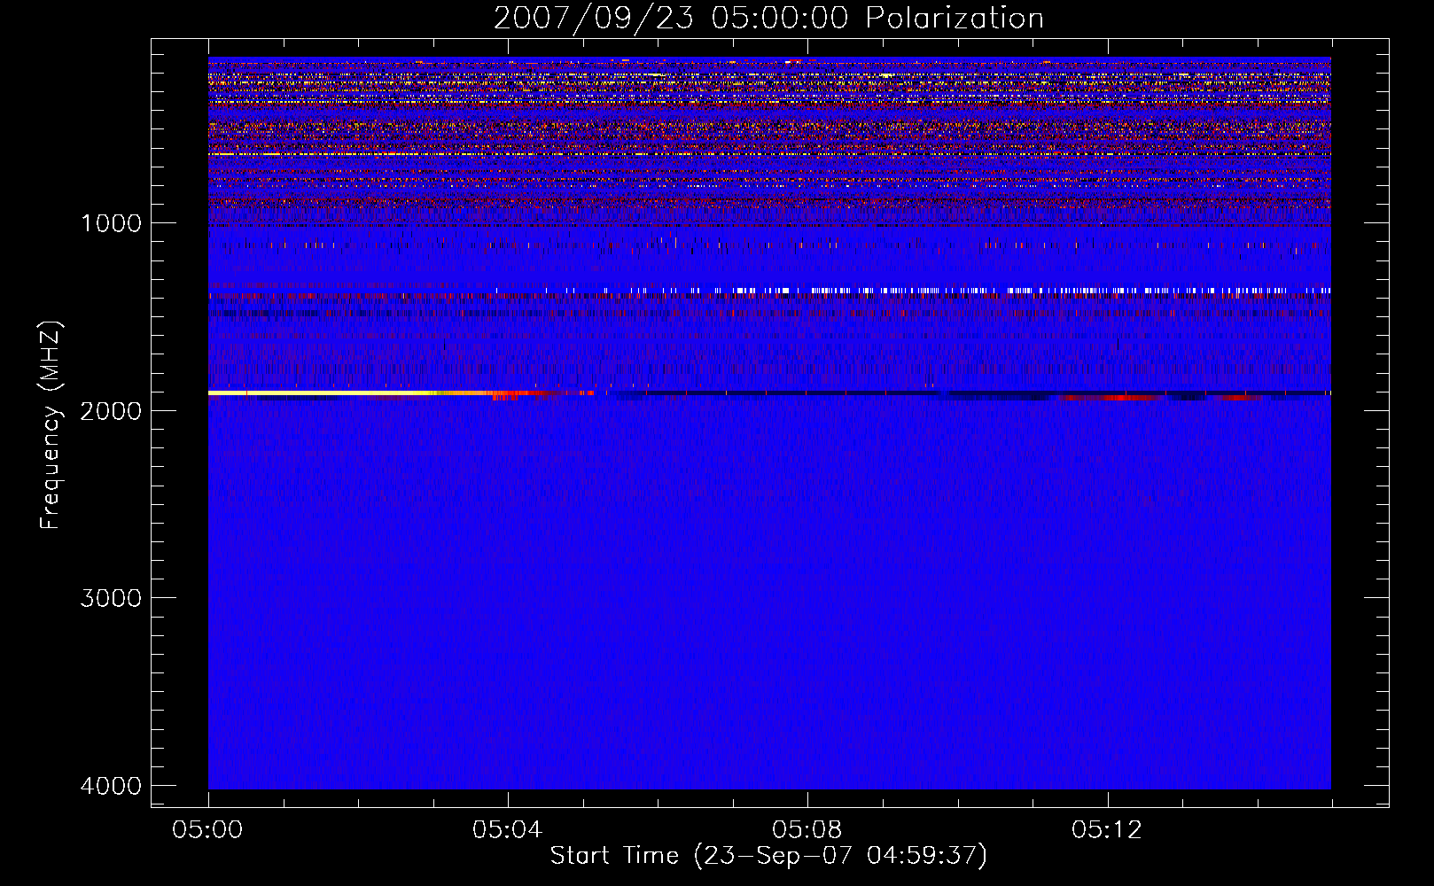Image resolution: width=1434 pixels, height=886 pixels.
Task: Click the 05:04 time tick label
Action: click(x=508, y=830)
